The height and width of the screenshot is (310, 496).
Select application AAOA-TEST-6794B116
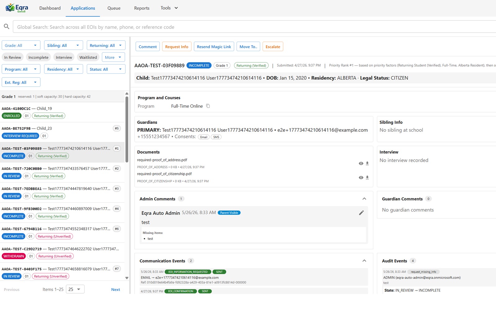click(62, 232)
